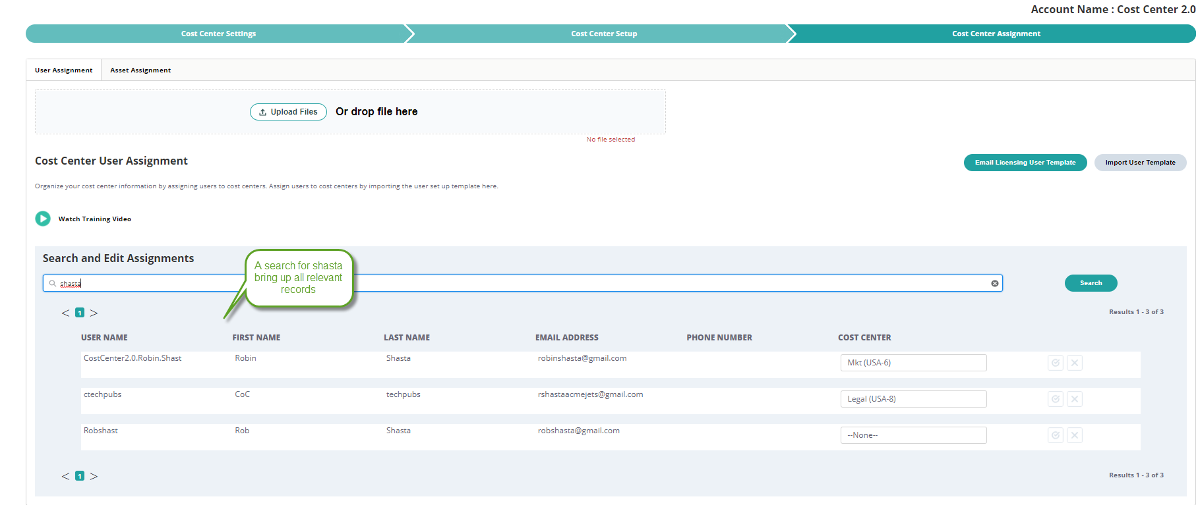Click the last name techpubs cell
This screenshot has height=505, width=1198.
[x=403, y=394]
